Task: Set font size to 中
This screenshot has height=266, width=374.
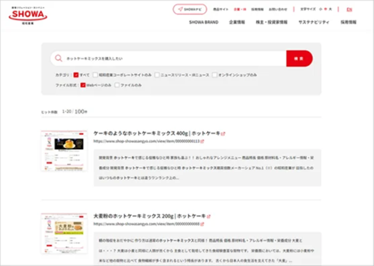Action: (x=325, y=9)
